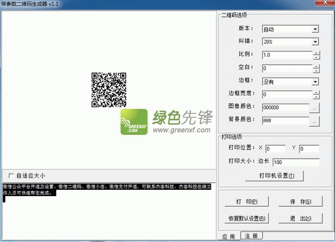Open color picker for 图像颜色
This screenshot has width=335, height=242.
pos(314,108)
